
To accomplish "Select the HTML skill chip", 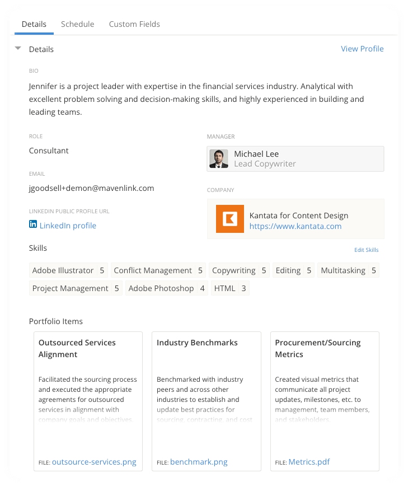I will coord(230,288).
